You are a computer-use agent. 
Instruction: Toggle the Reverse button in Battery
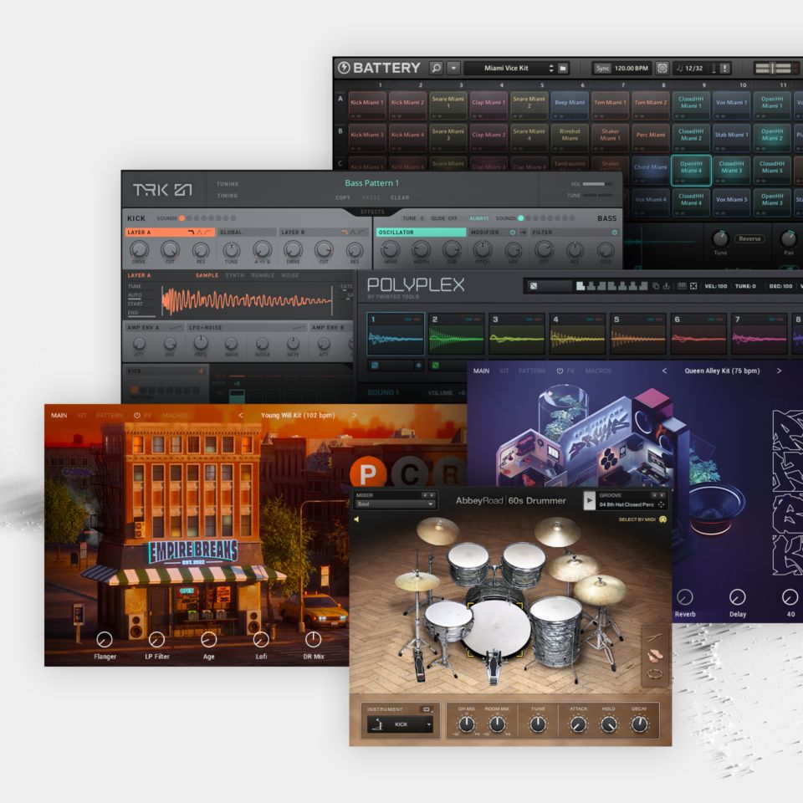749,238
